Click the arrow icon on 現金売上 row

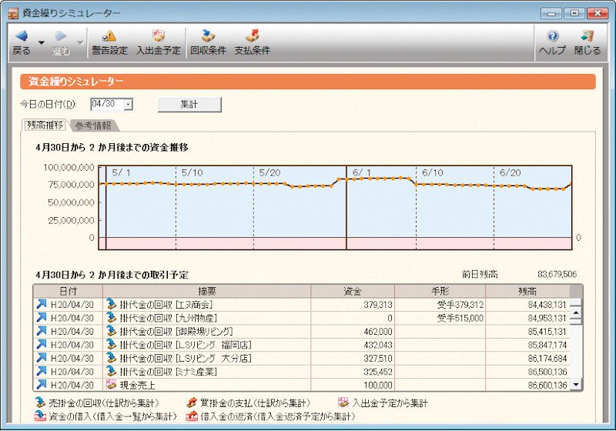coord(42,384)
